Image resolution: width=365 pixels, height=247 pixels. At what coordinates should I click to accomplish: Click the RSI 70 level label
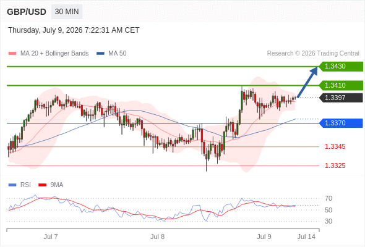tap(328, 198)
